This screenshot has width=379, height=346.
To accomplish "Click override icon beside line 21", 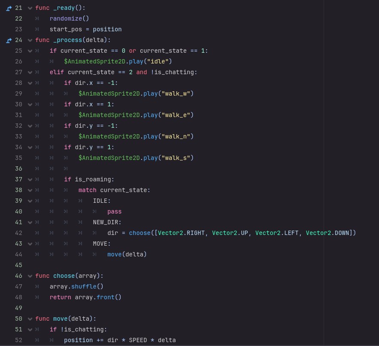I will click(9, 8).
